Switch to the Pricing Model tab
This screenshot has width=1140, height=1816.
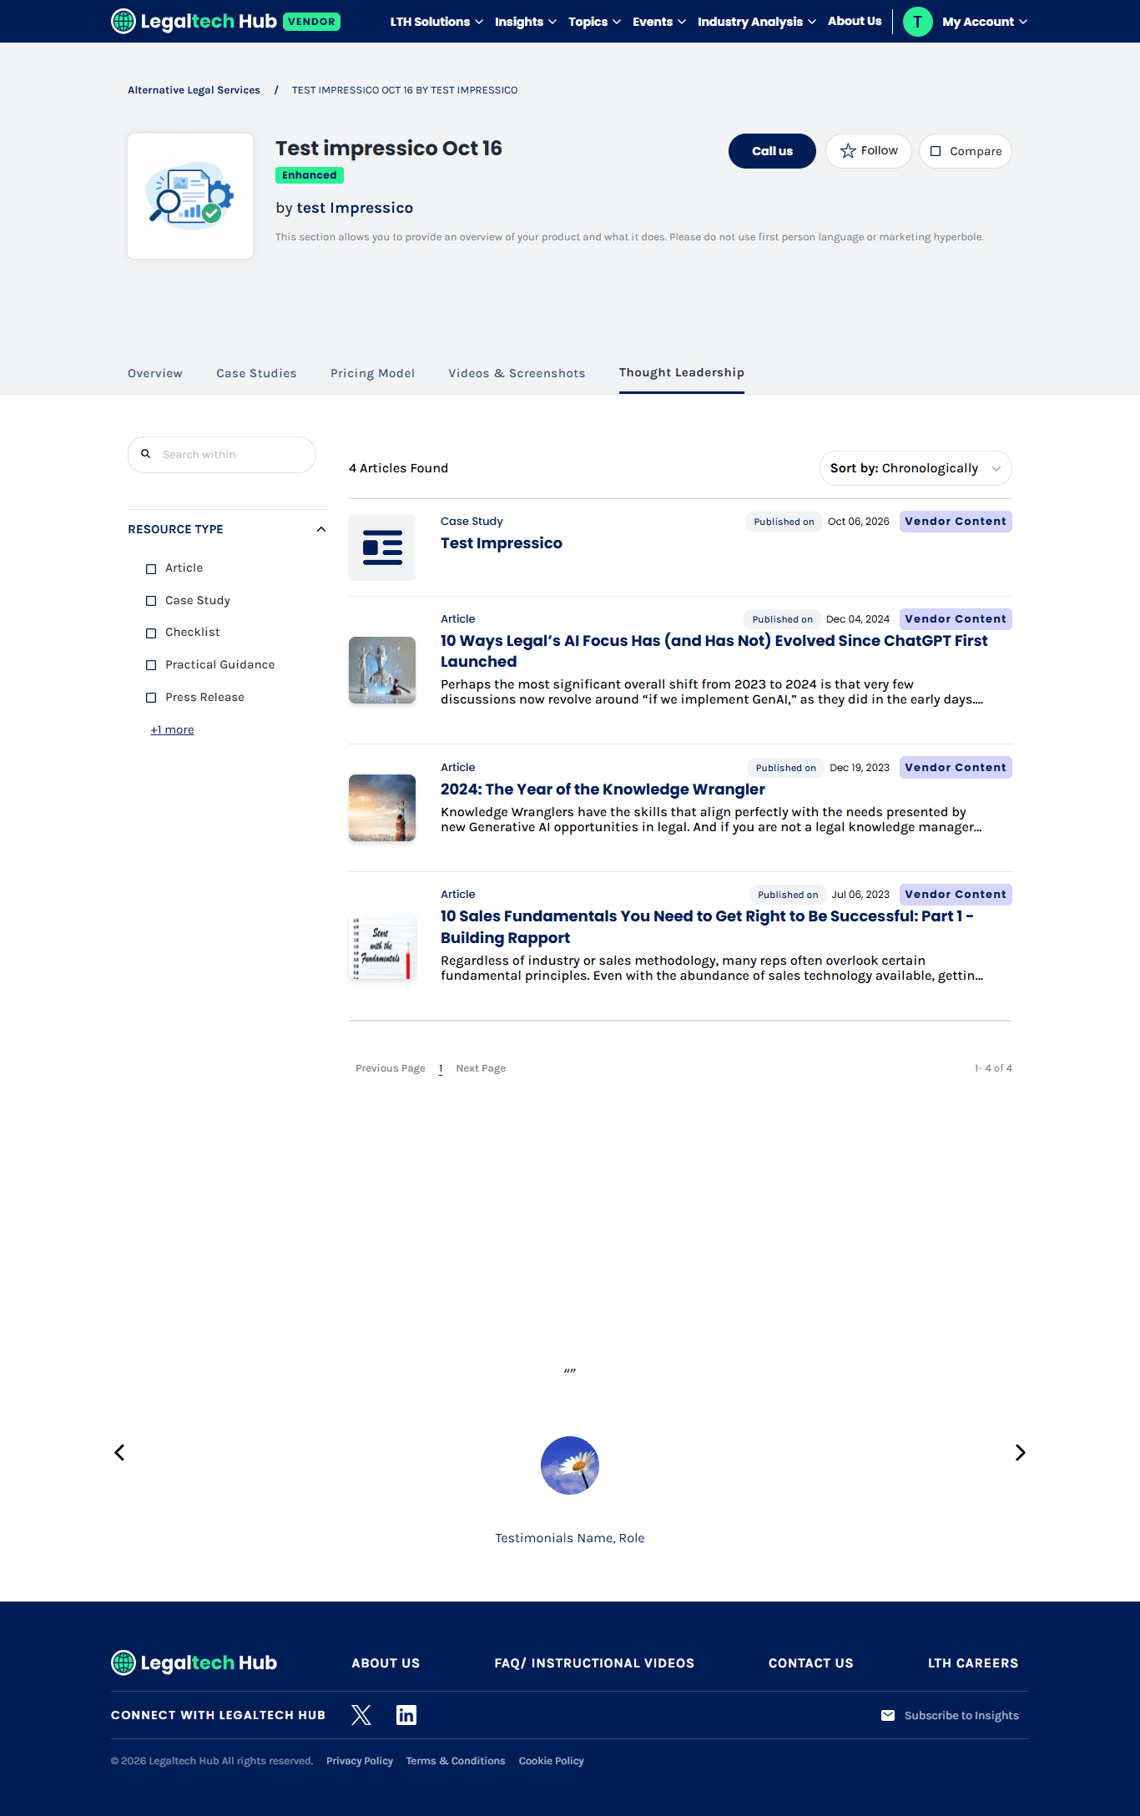[x=372, y=373]
